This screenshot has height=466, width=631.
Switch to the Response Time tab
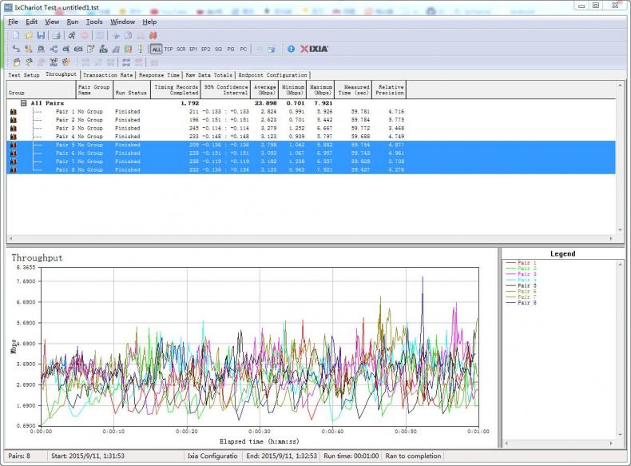pos(160,75)
